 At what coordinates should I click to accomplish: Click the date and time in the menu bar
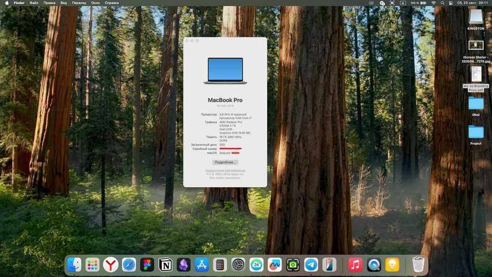[472, 3]
